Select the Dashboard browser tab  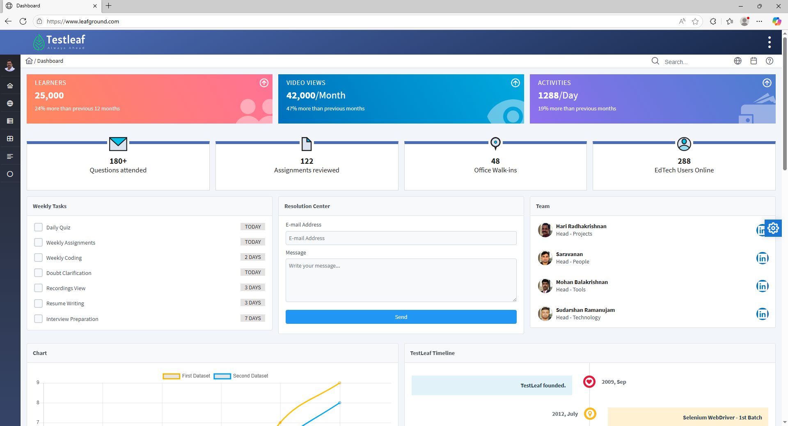[51, 6]
